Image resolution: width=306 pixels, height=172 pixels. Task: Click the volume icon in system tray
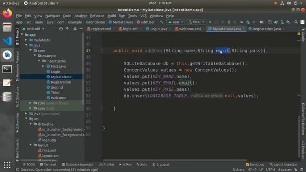point(289,3)
